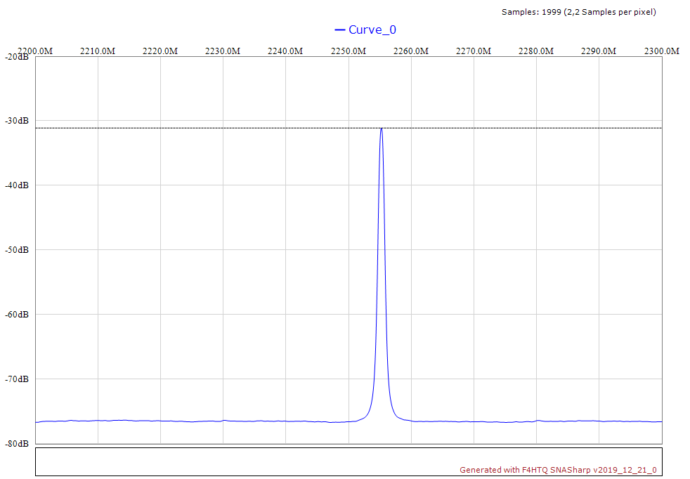
Task: Click the peak of the blue curve
Action: pos(381,129)
